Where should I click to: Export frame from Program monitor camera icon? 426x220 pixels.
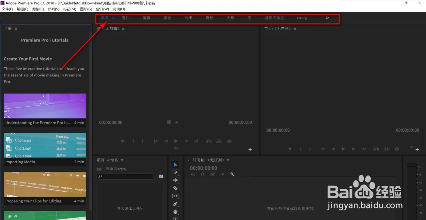pos(397,149)
